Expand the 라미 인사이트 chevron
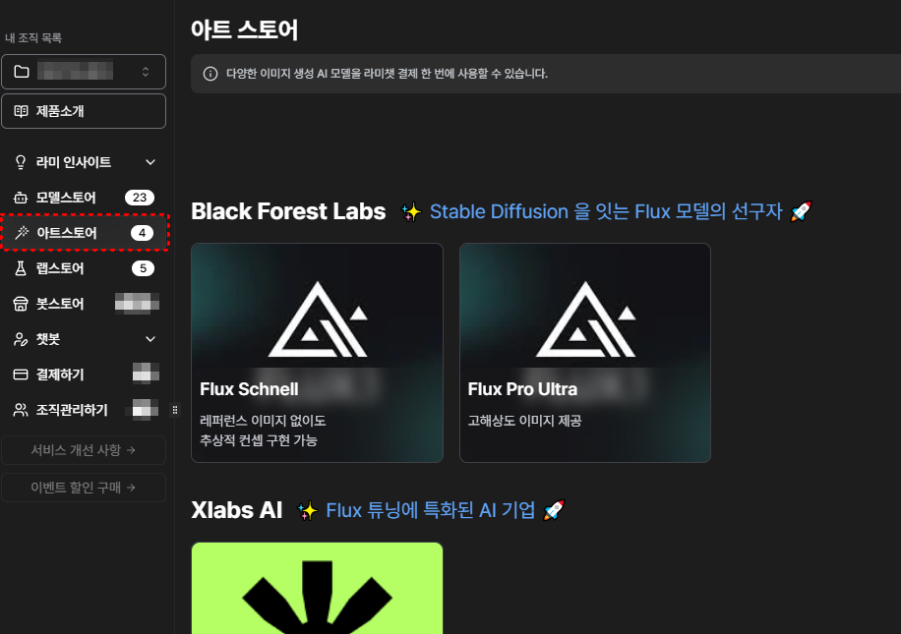 click(x=150, y=162)
